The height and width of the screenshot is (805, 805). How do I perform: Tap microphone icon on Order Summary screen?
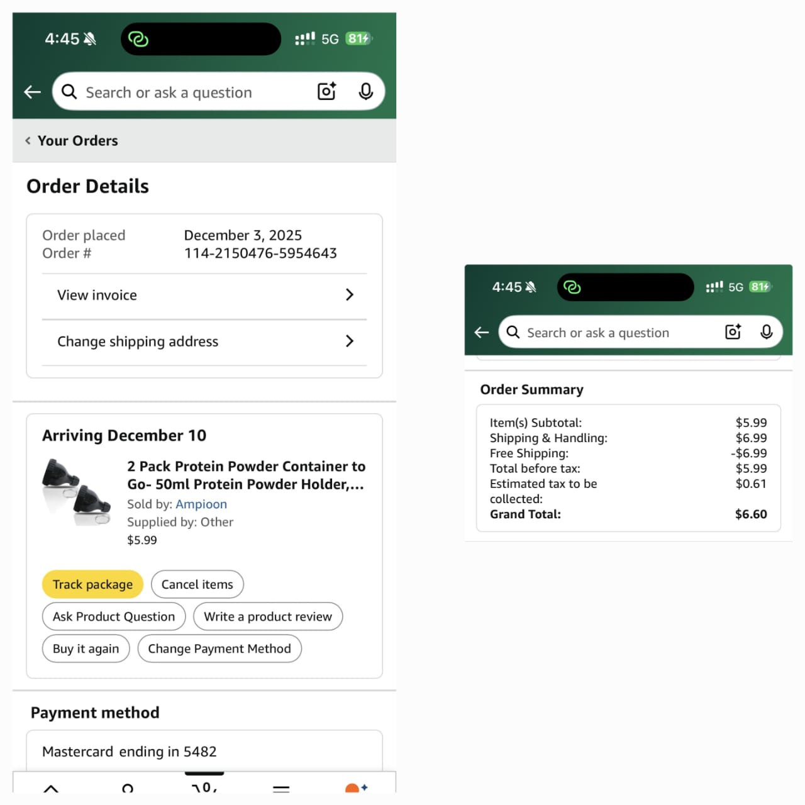click(x=766, y=332)
